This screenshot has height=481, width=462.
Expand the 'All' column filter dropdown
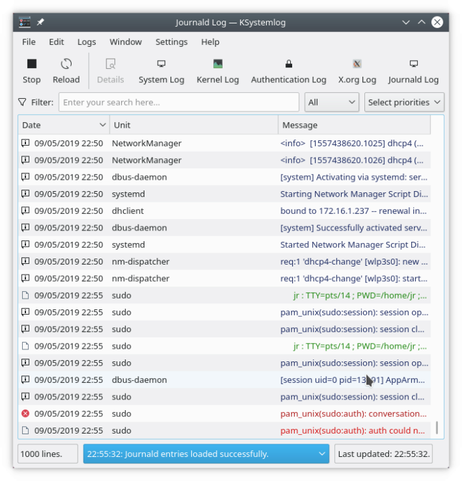pyautogui.click(x=332, y=102)
